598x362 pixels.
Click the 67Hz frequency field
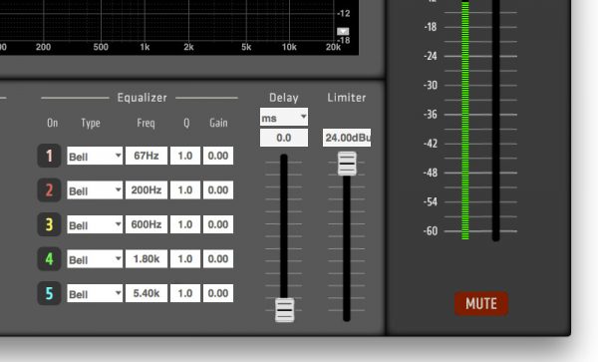[x=147, y=156]
